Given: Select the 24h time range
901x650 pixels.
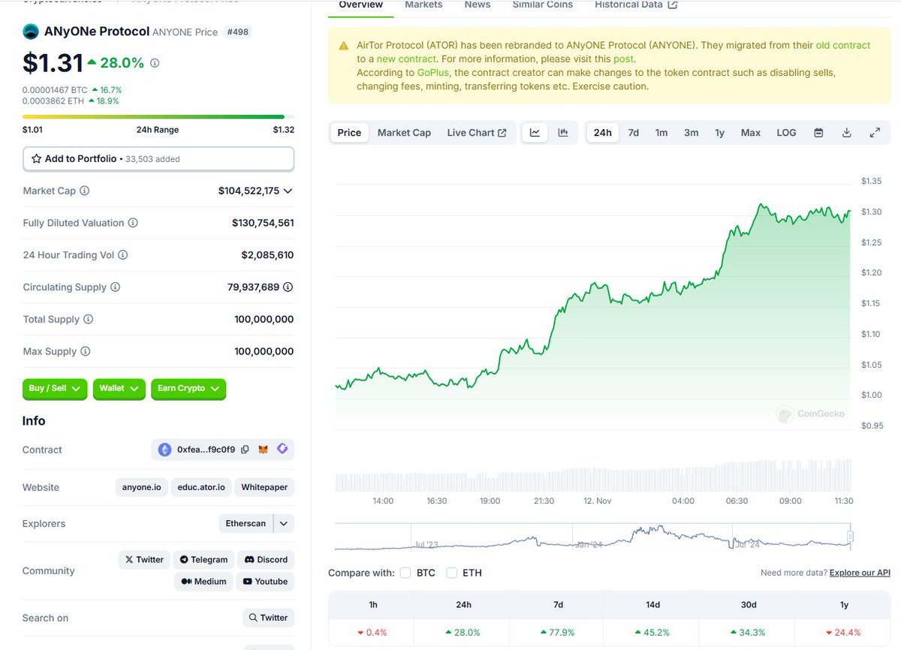Looking at the screenshot, I should [602, 133].
